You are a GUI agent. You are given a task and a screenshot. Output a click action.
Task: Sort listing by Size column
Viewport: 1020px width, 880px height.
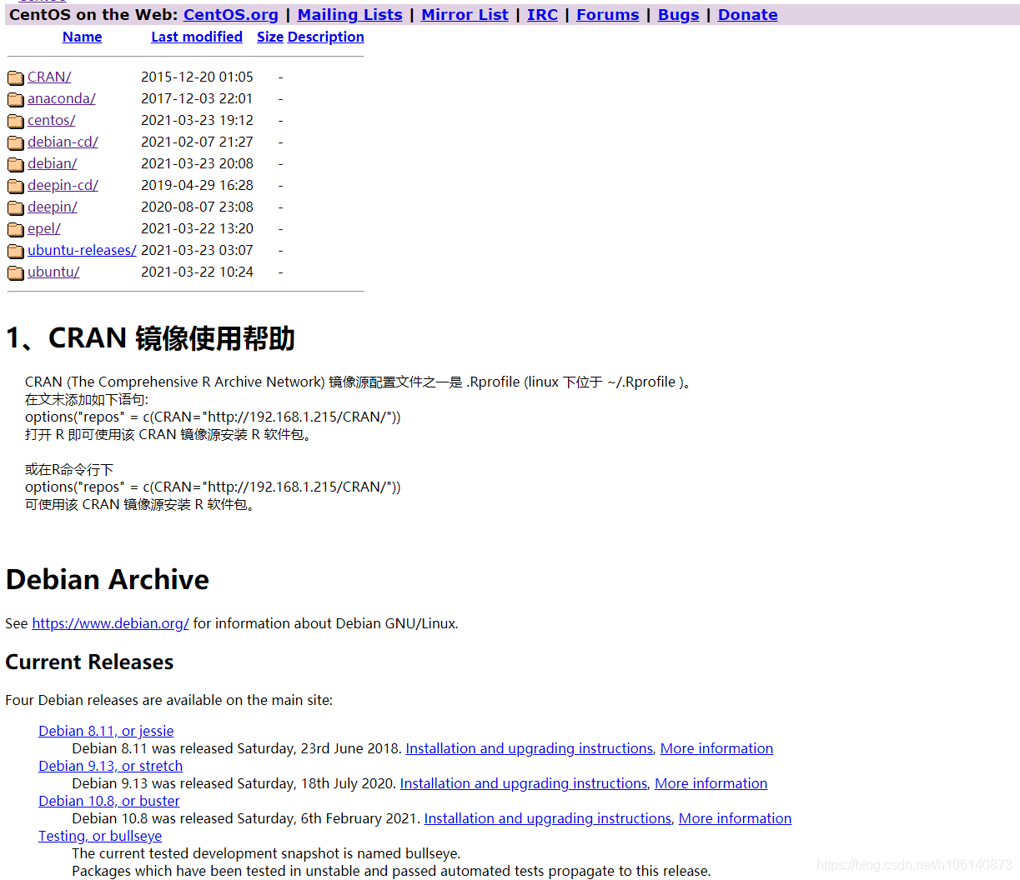tap(270, 37)
